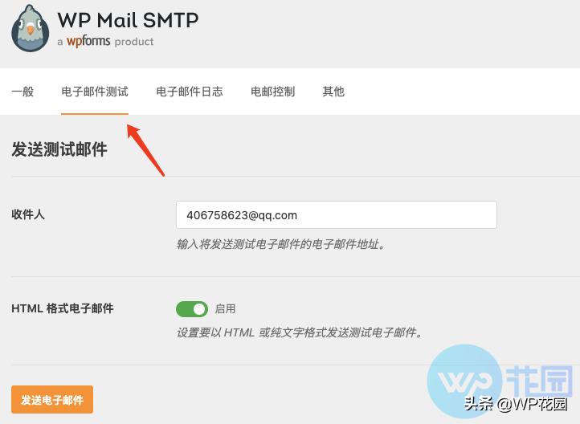Disable the HTML 格式电子邮件 toggle switch
The width and height of the screenshot is (580, 424).
[192, 309]
